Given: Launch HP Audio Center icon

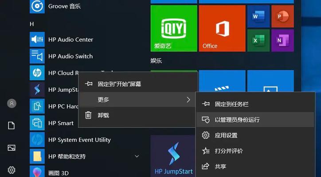Looking at the screenshot, I should tap(37, 39).
